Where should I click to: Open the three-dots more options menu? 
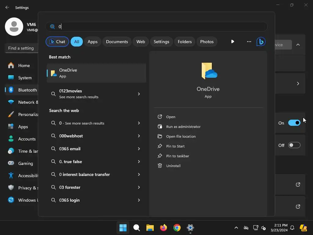249,42
